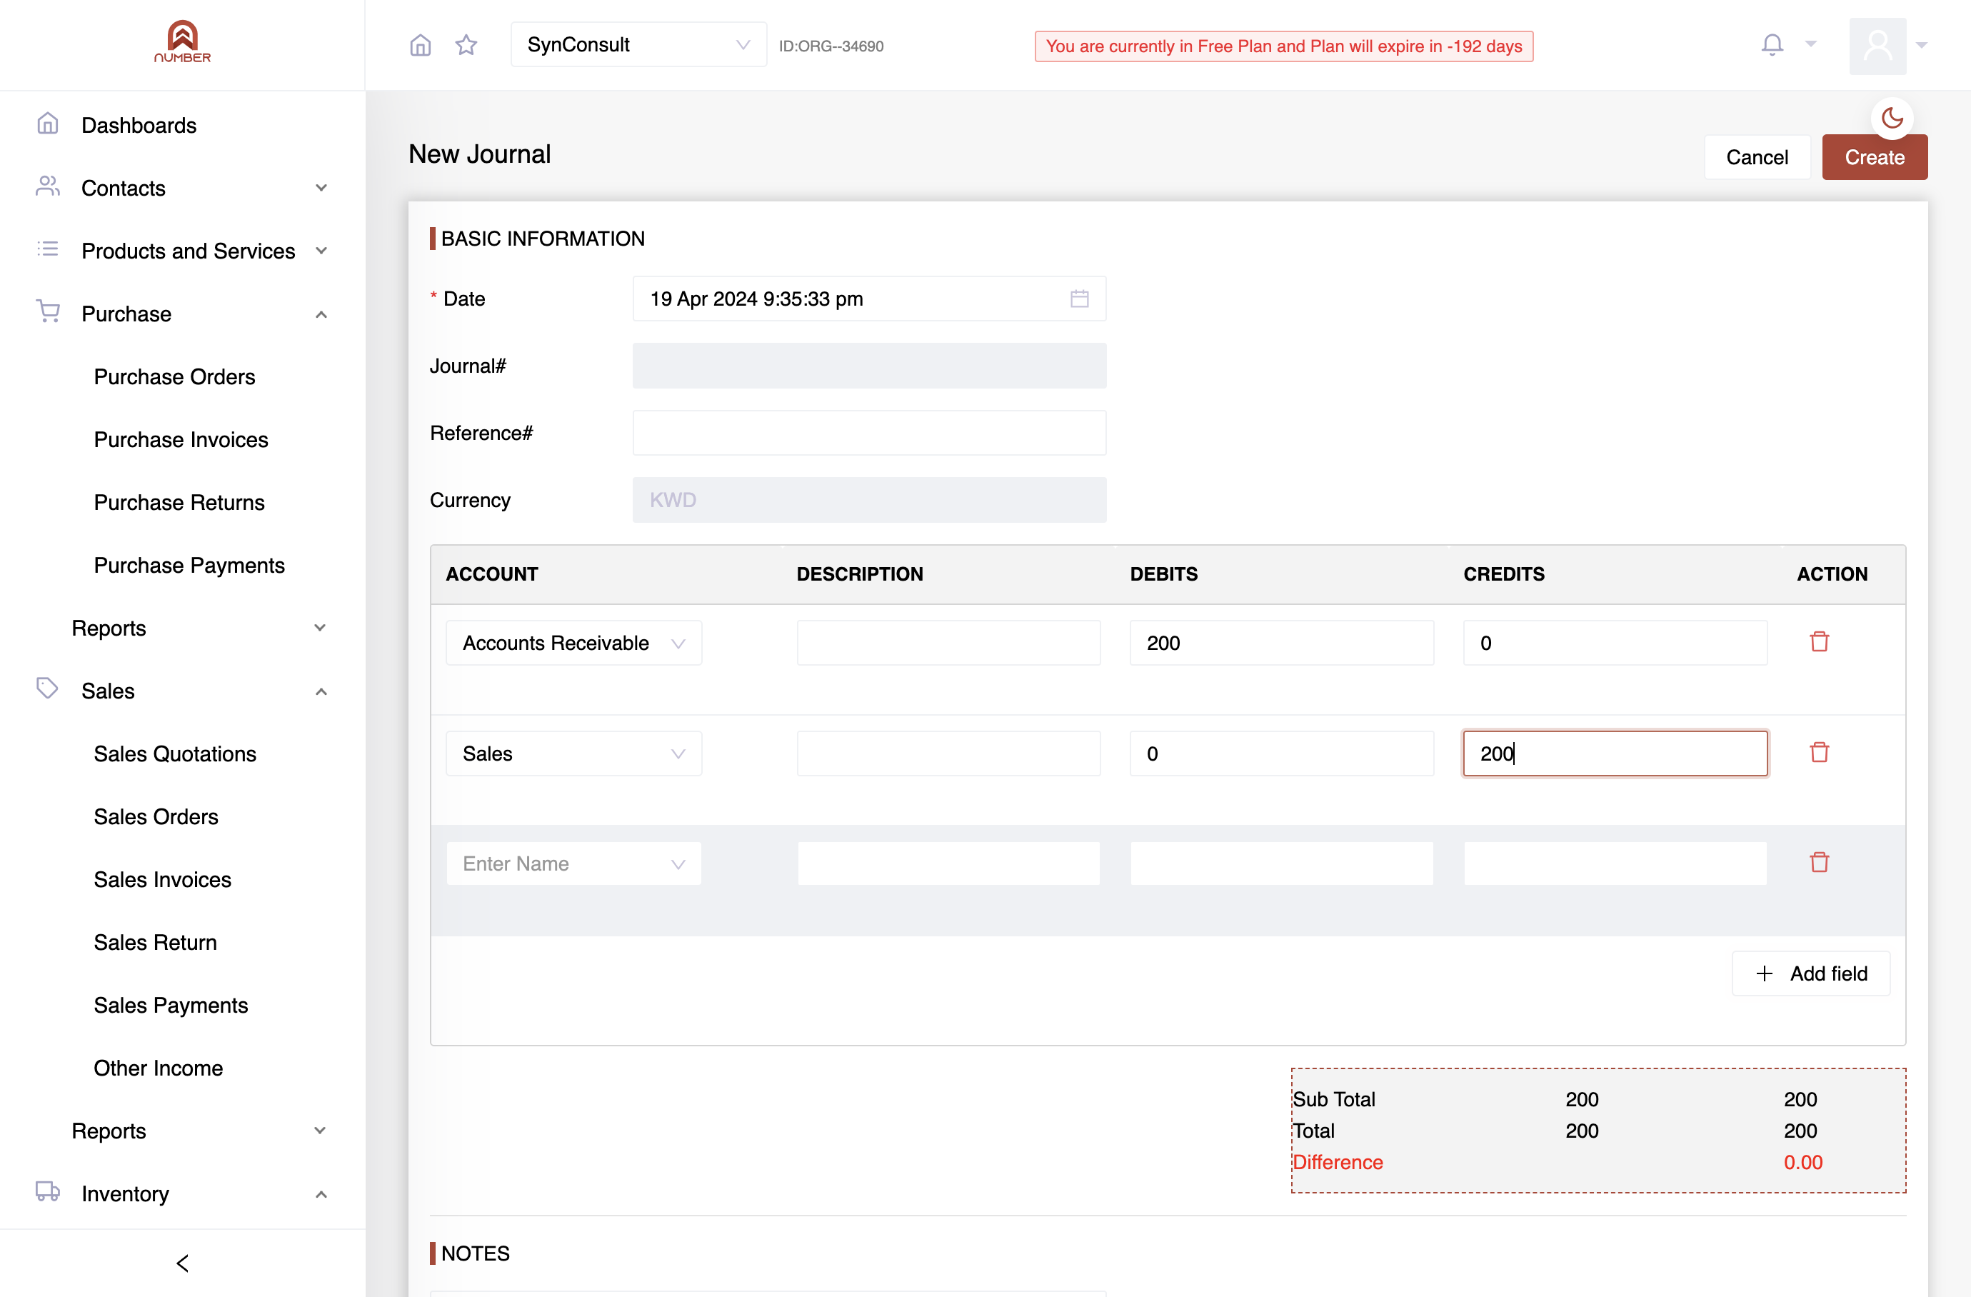Click Sales row Credits field
1971x1297 pixels.
[1615, 753]
